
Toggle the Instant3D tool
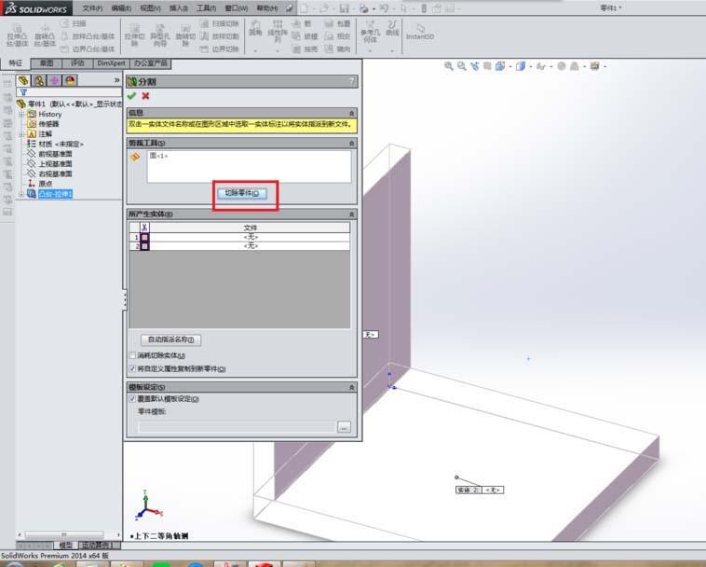(420, 33)
